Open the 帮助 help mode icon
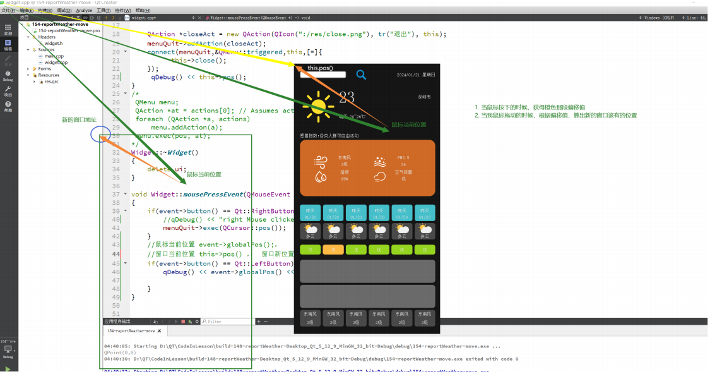 (8, 106)
